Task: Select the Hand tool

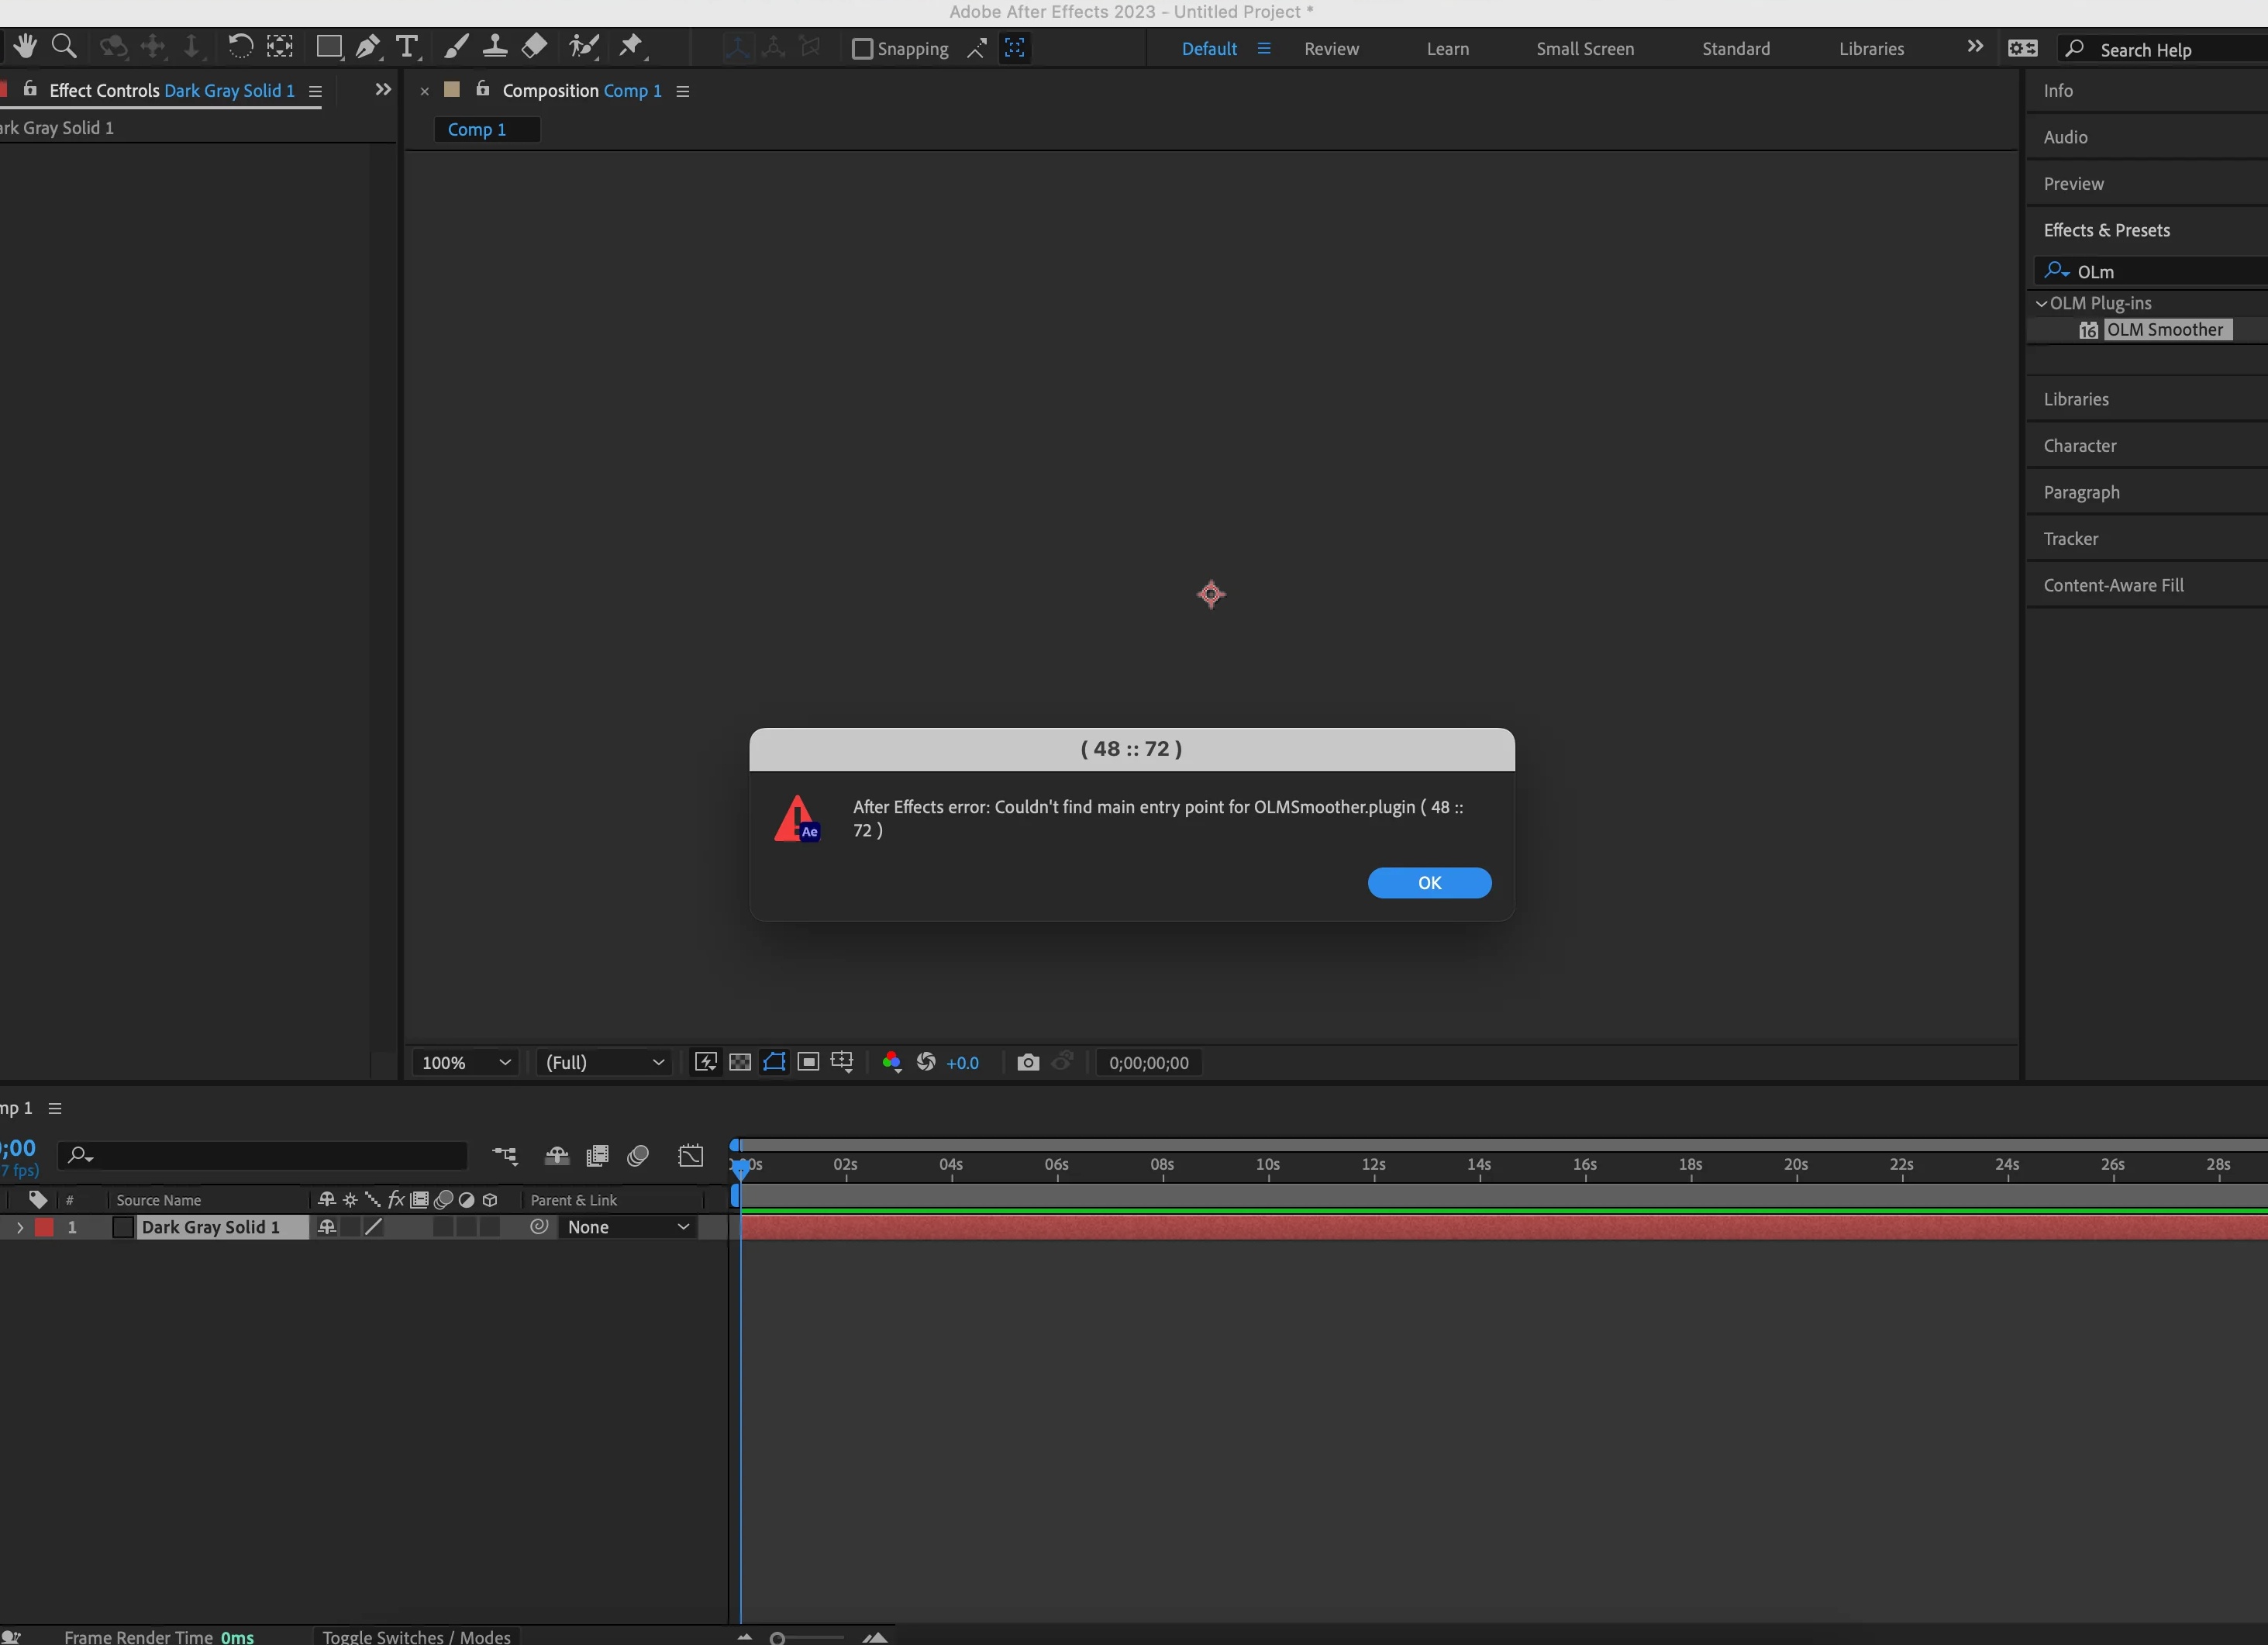Action: tap(25, 46)
